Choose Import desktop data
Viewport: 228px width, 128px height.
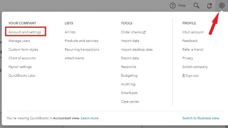[137, 49]
